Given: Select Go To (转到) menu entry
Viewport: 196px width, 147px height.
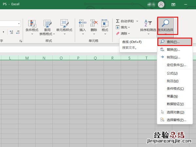Looking at the screenshot, I should tap(173, 57).
